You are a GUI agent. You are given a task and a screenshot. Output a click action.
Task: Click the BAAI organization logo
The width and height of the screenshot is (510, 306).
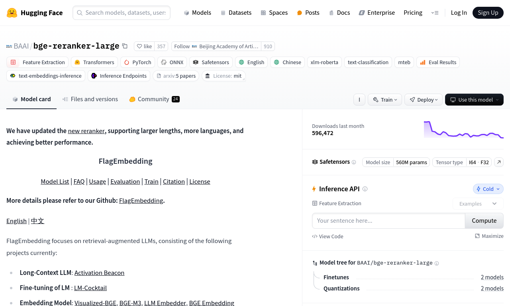tap(9, 46)
